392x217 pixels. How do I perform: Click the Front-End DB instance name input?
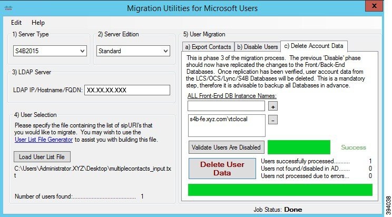point(226,106)
